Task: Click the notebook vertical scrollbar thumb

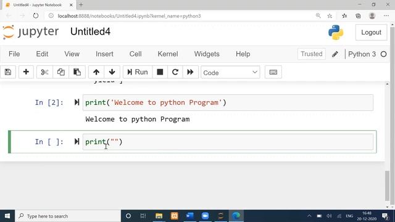Action: point(387,186)
